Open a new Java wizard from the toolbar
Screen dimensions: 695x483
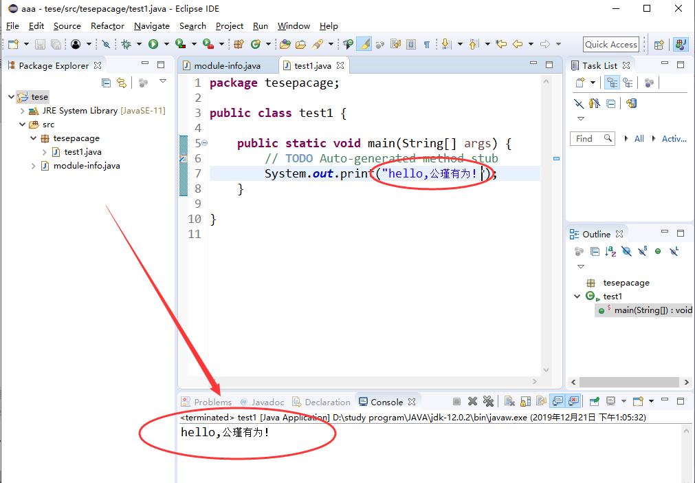tap(12, 44)
